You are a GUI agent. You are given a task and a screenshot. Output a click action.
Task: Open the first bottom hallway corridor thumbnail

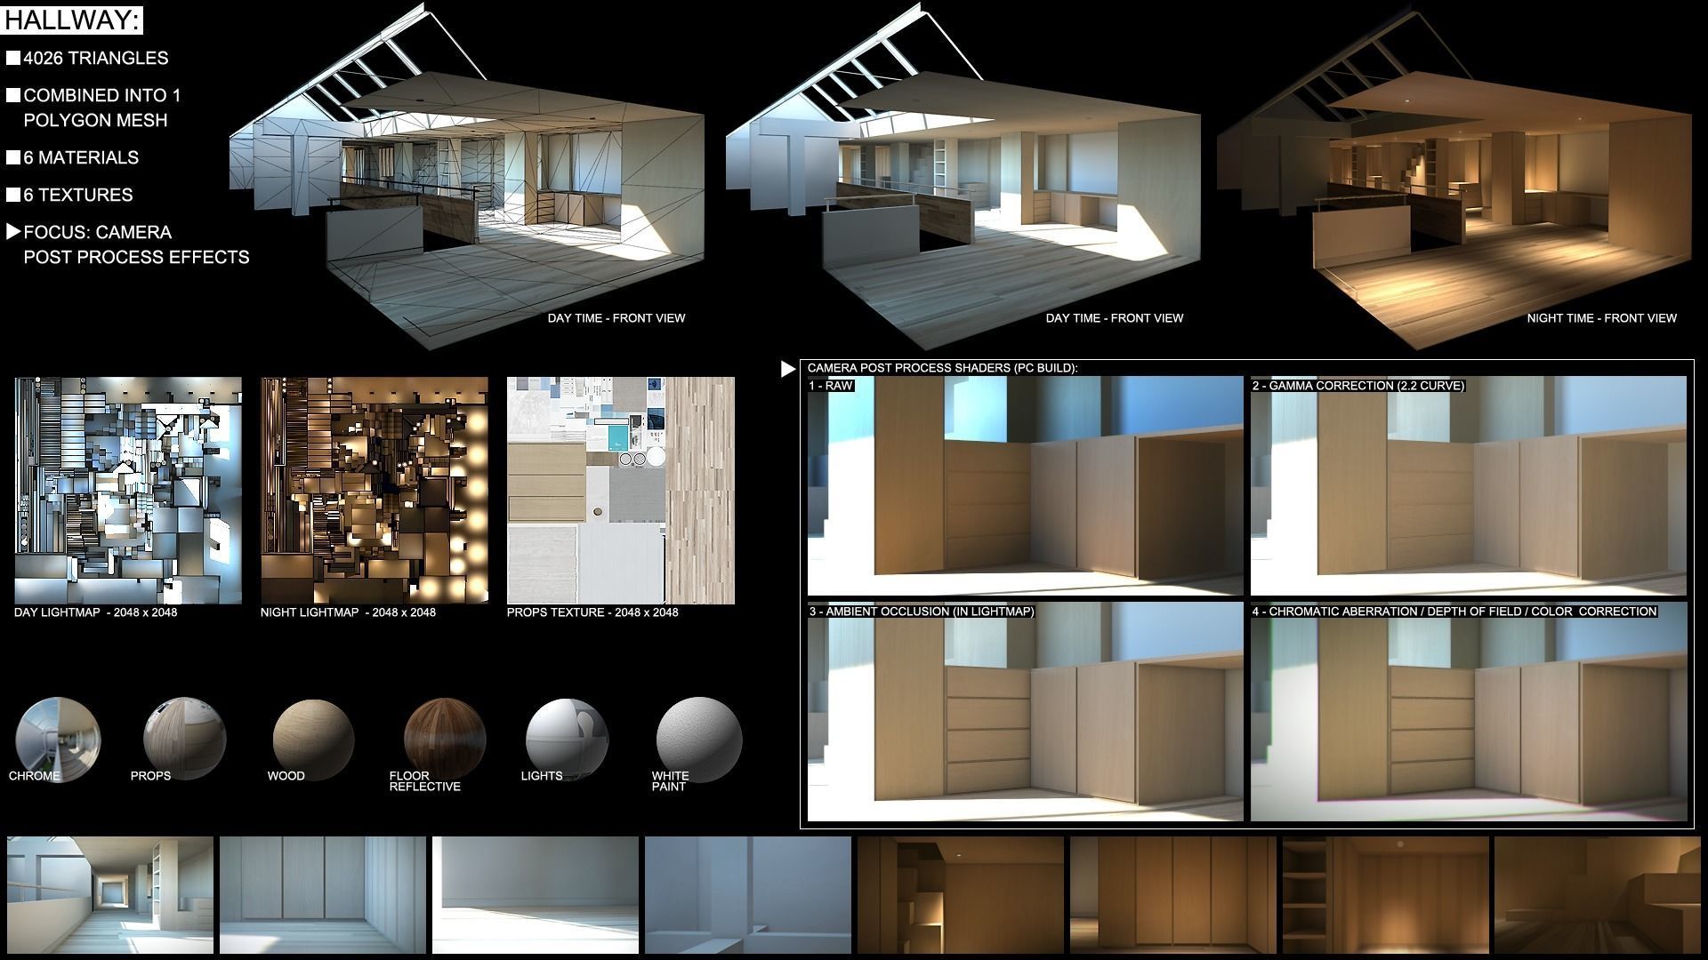pyautogui.click(x=110, y=894)
